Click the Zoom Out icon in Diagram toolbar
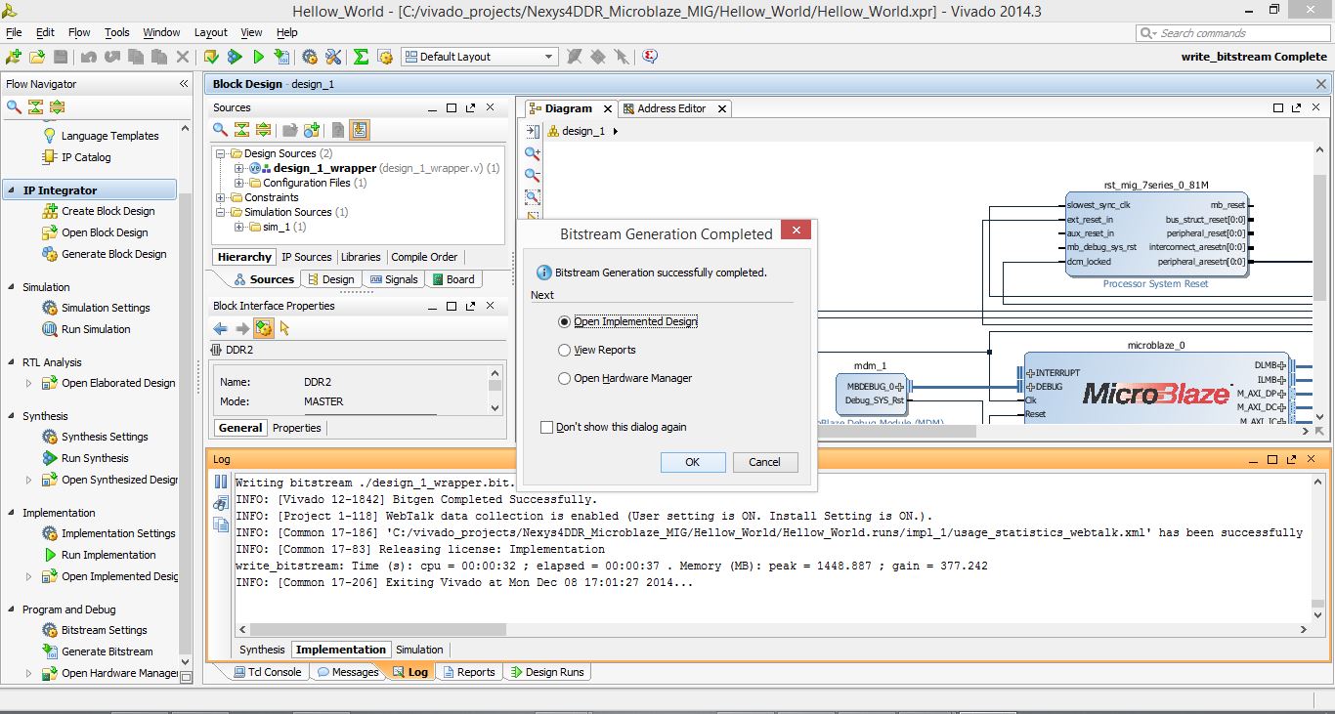1335x714 pixels. [x=533, y=175]
